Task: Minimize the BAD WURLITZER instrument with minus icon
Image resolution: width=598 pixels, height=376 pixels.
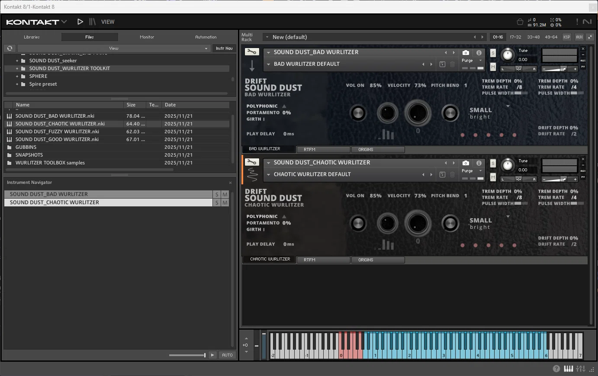Action: tap(583, 55)
